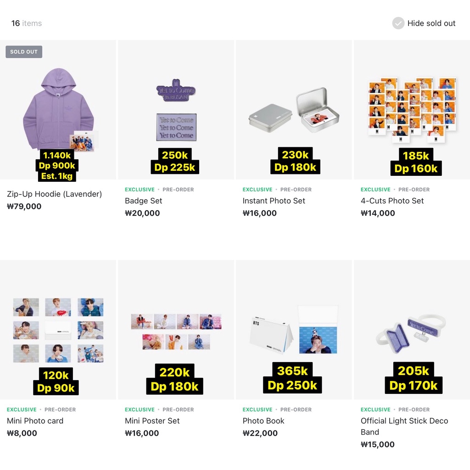Viewport: 470px width, 470px height.
Task: Open the Zip-Up Hoodie (Lavender) product link
Action: [54, 194]
